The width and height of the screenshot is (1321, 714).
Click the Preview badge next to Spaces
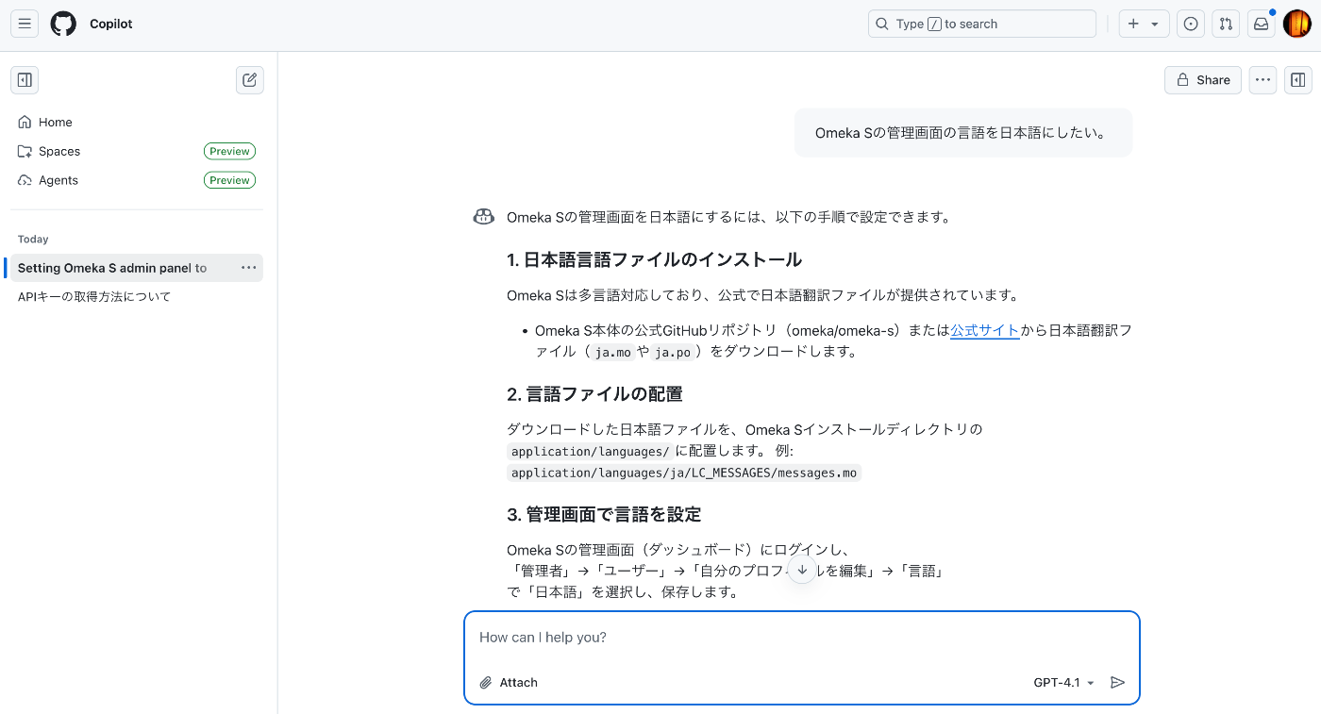(229, 151)
